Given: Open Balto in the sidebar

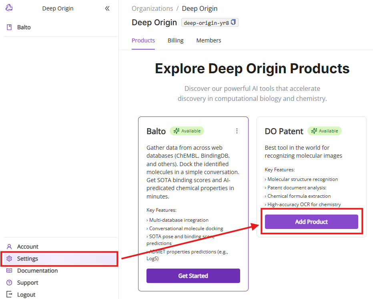Looking at the screenshot, I should coord(24,27).
